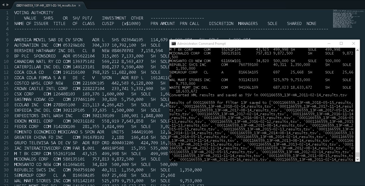Click the Command Prompt scrollbar thumb
Image resolution: width=365 pixels, height=186 pixels.
[358, 155]
